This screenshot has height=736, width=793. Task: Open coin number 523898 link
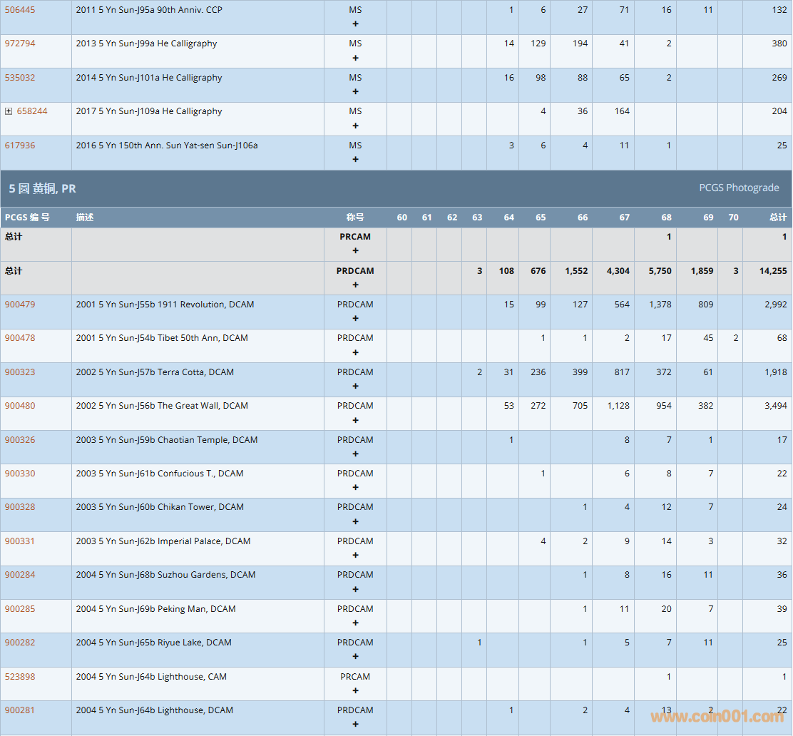(20, 677)
